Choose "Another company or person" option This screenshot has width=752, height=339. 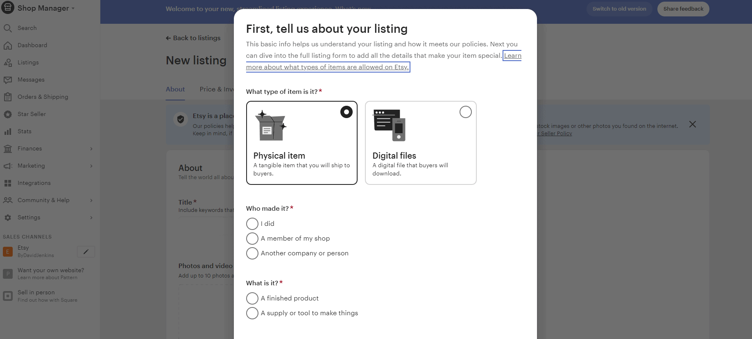(x=252, y=253)
